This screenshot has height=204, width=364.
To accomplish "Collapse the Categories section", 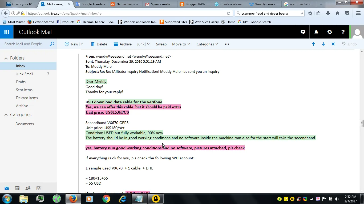I will [6, 115].
